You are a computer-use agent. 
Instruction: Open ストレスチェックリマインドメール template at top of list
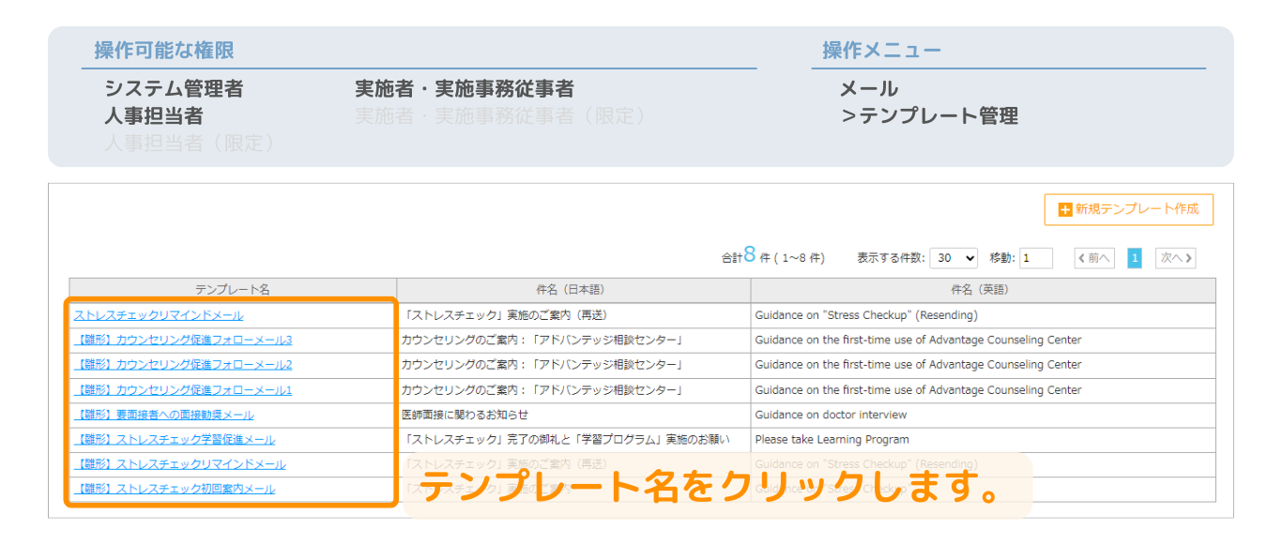[159, 315]
